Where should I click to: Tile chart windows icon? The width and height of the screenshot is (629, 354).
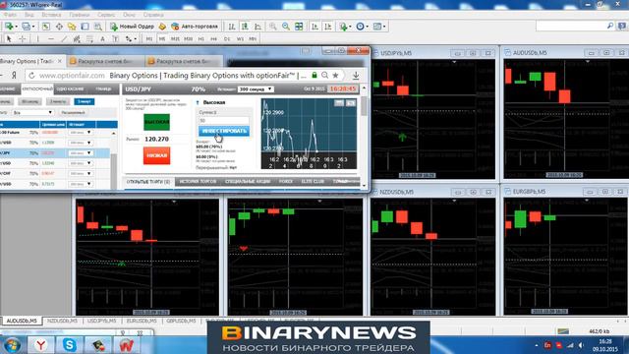299,27
